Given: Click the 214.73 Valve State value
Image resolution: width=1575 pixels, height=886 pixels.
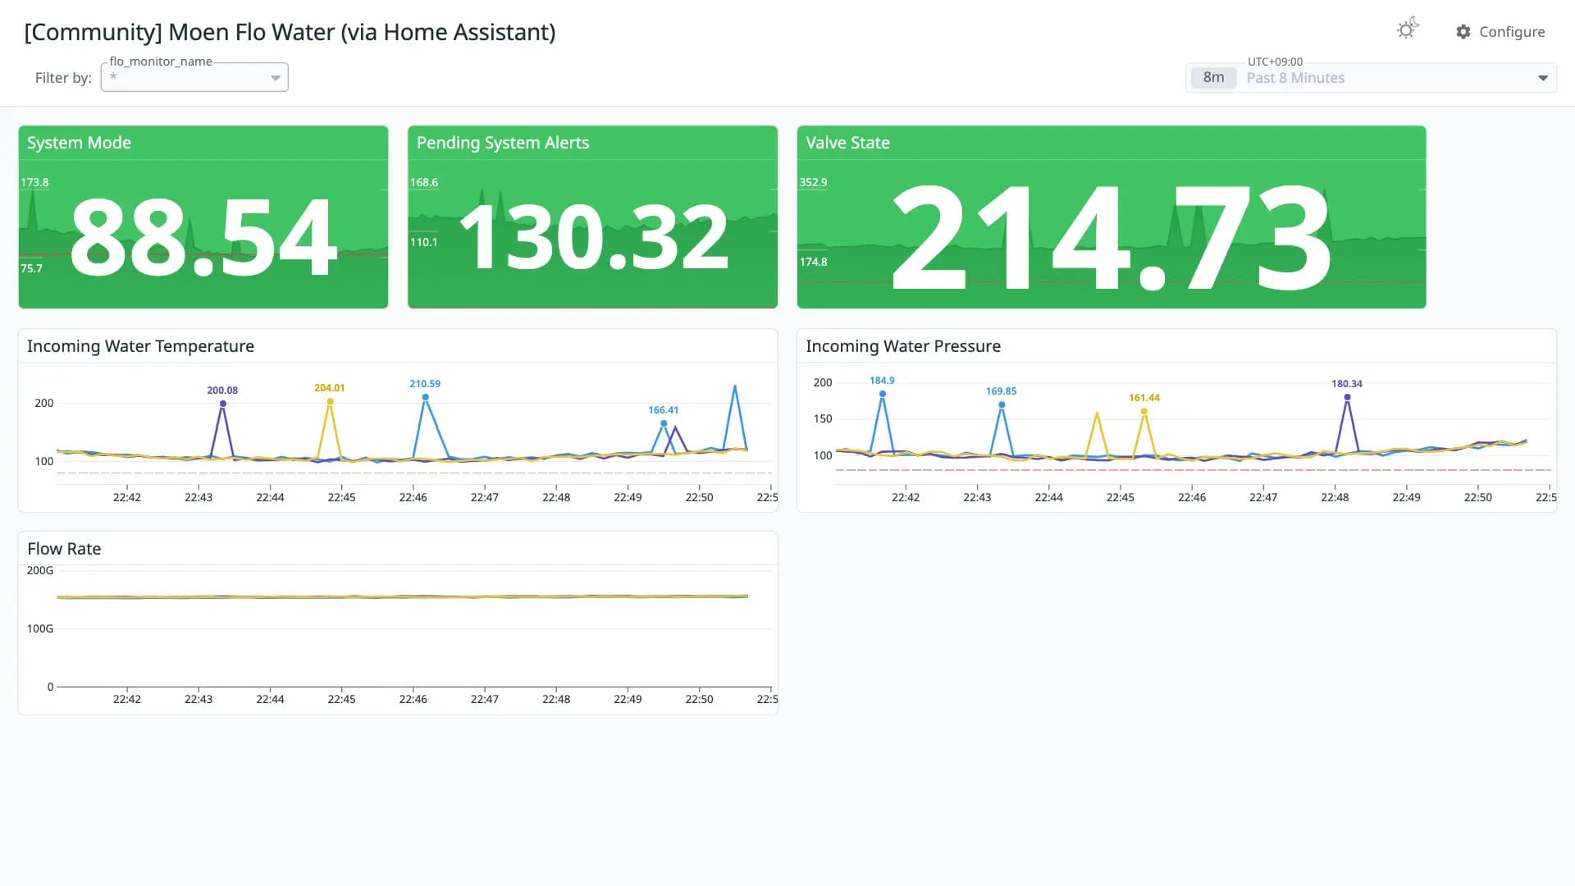Looking at the screenshot, I should pos(1111,237).
